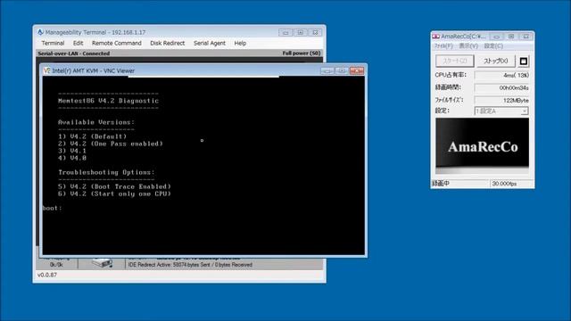The height and width of the screenshot is (321, 571).
Task: Click the square icon button beside stop
Action: [x=524, y=62]
